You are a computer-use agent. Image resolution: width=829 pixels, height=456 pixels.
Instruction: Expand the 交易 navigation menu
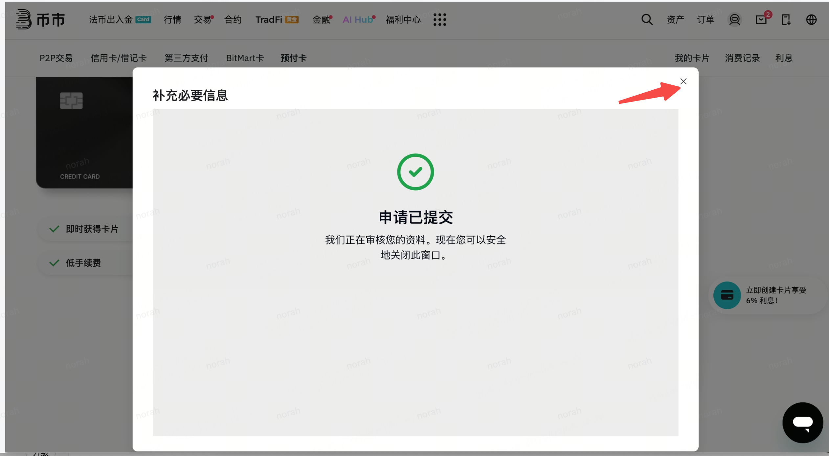(x=202, y=20)
